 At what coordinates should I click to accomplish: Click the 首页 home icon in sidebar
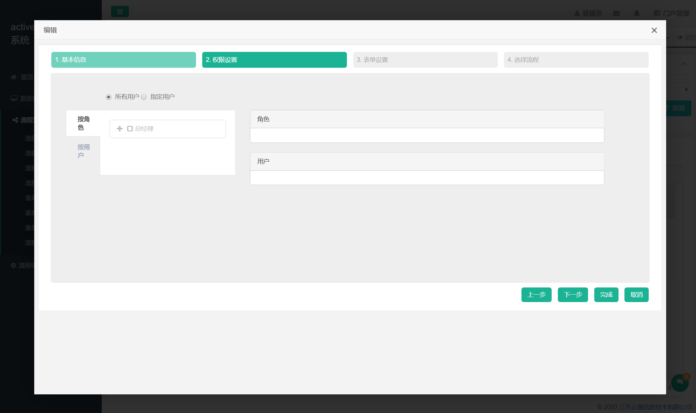coord(14,77)
